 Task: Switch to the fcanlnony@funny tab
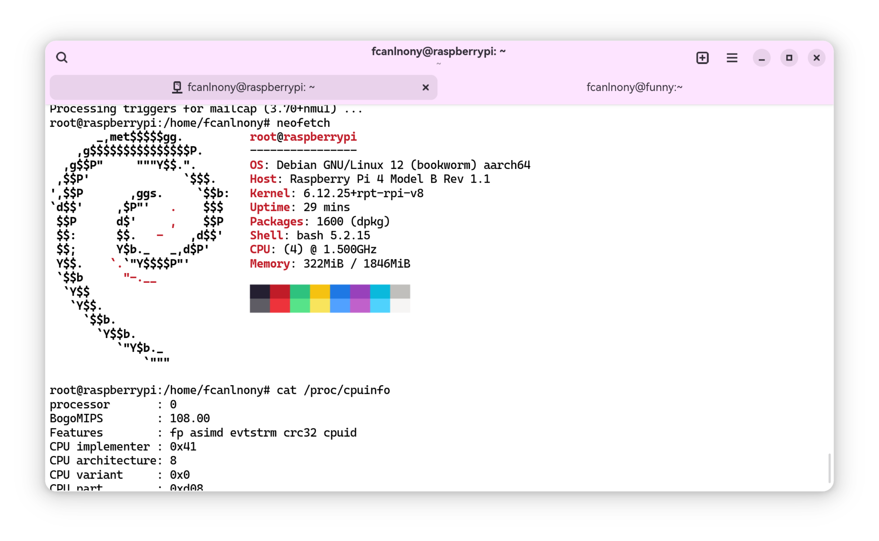634,87
